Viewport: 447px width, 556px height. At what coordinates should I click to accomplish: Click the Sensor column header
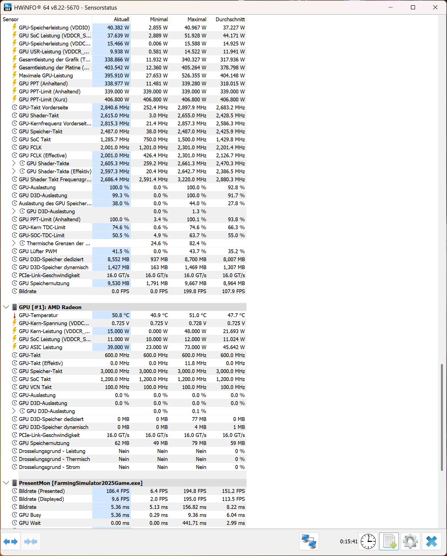[46, 19]
